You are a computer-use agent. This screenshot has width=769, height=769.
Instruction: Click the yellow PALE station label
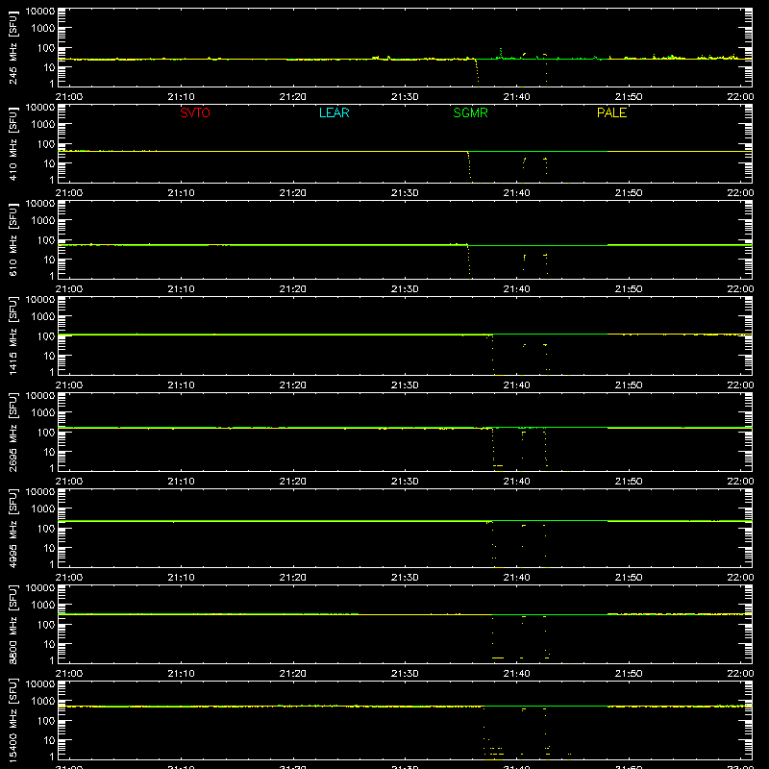click(x=611, y=112)
